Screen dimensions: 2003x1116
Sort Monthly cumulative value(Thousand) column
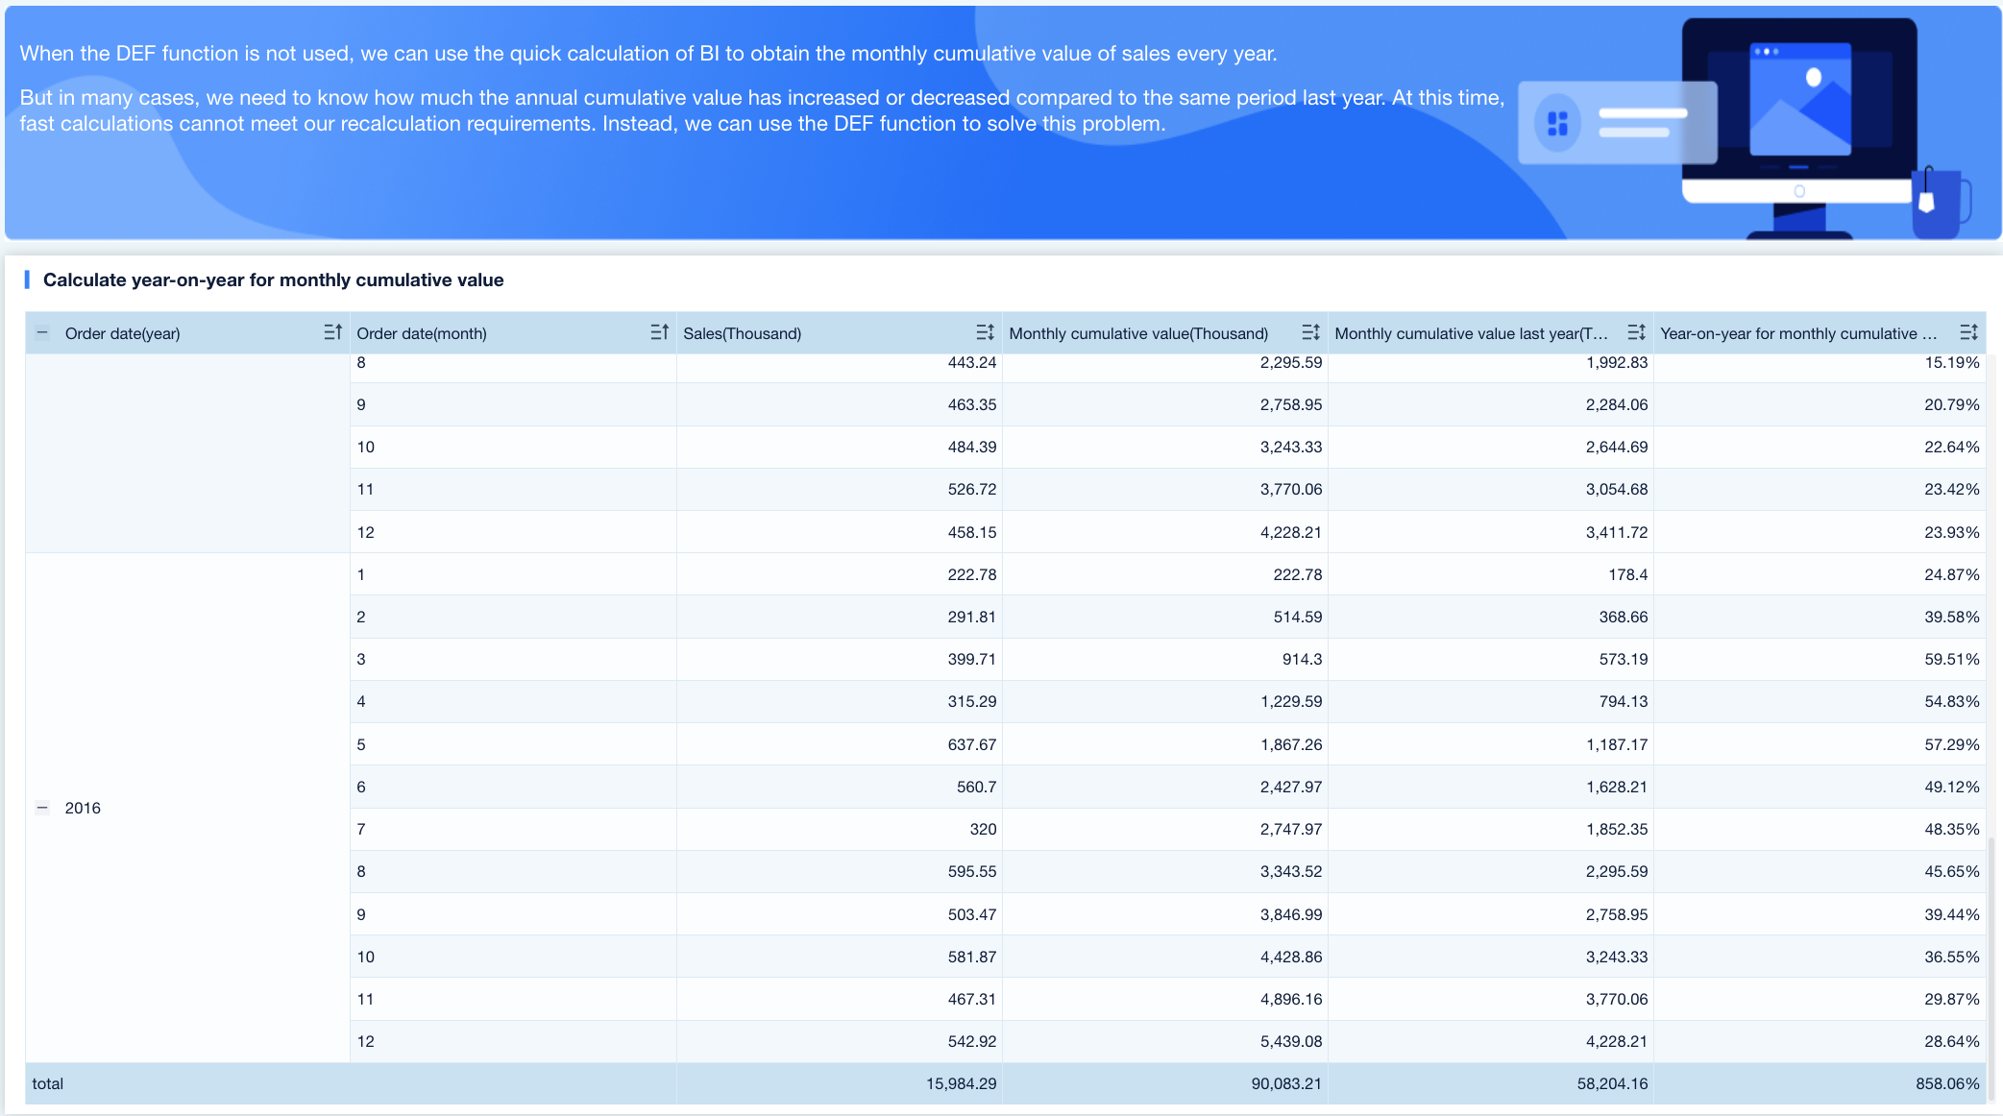click(x=1310, y=332)
